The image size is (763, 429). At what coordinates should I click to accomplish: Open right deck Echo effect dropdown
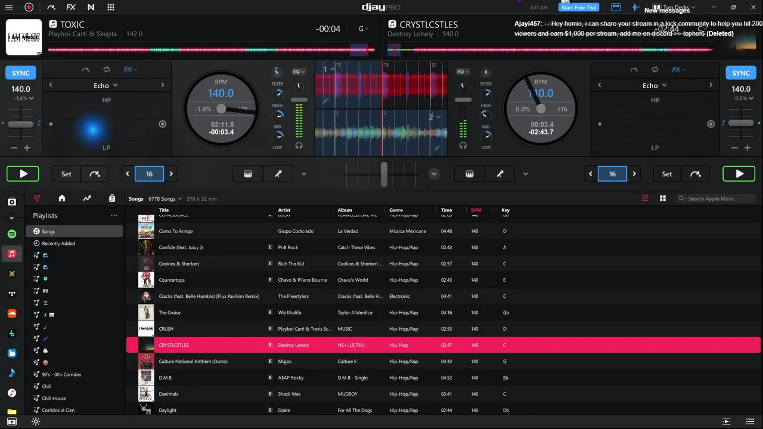tap(655, 85)
